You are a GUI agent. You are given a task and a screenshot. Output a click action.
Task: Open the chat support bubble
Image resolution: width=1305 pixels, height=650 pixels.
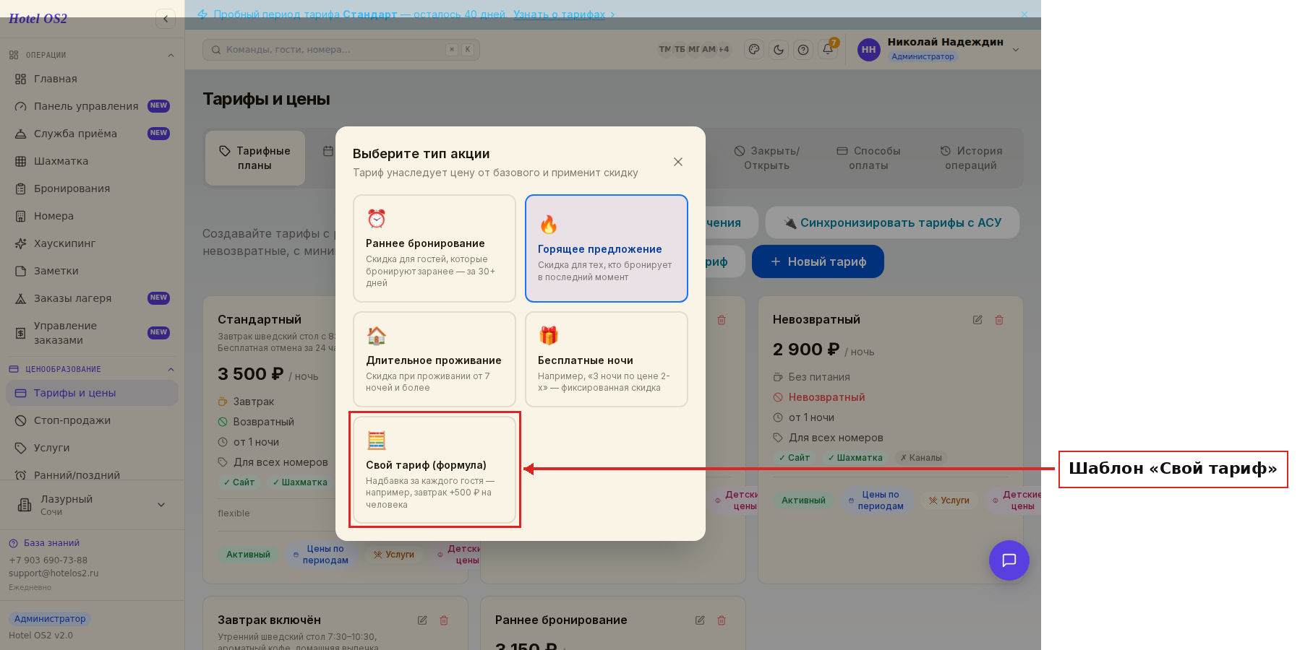(1009, 560)
